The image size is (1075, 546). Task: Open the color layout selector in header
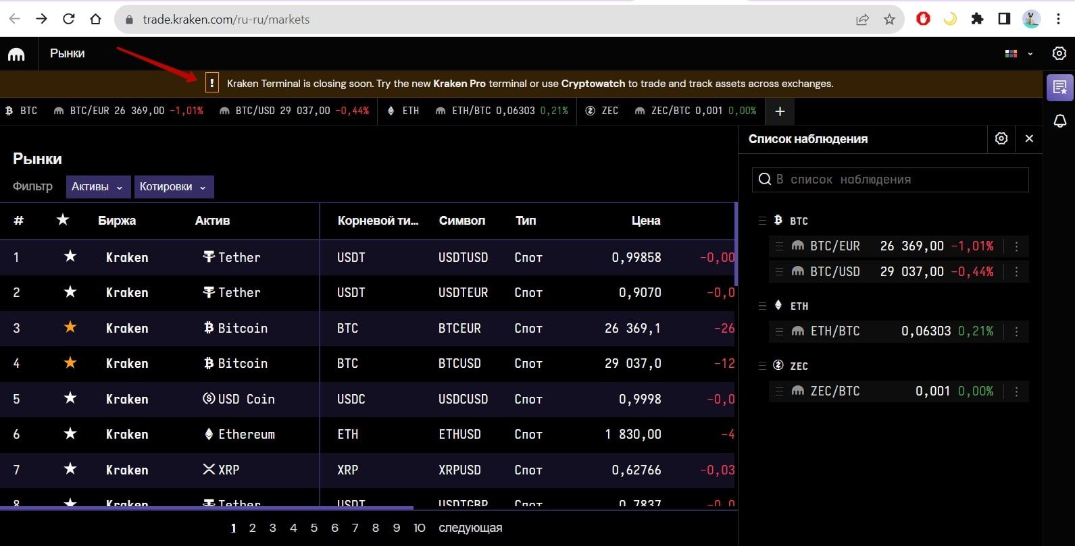click(x=1019, y=53)
